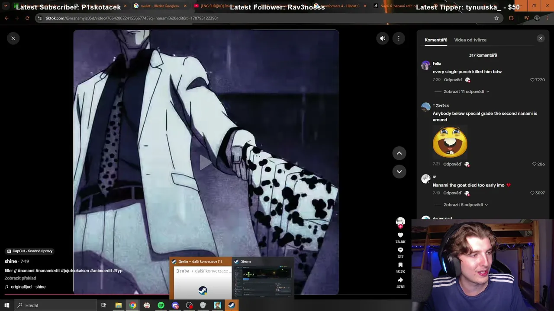The width and height of the screenshot is (554, 311).
Task: Share the video using the arrow icon
Action: 400,280
